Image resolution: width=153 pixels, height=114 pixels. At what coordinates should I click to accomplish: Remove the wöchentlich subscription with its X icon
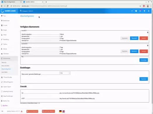pos(148,45)
